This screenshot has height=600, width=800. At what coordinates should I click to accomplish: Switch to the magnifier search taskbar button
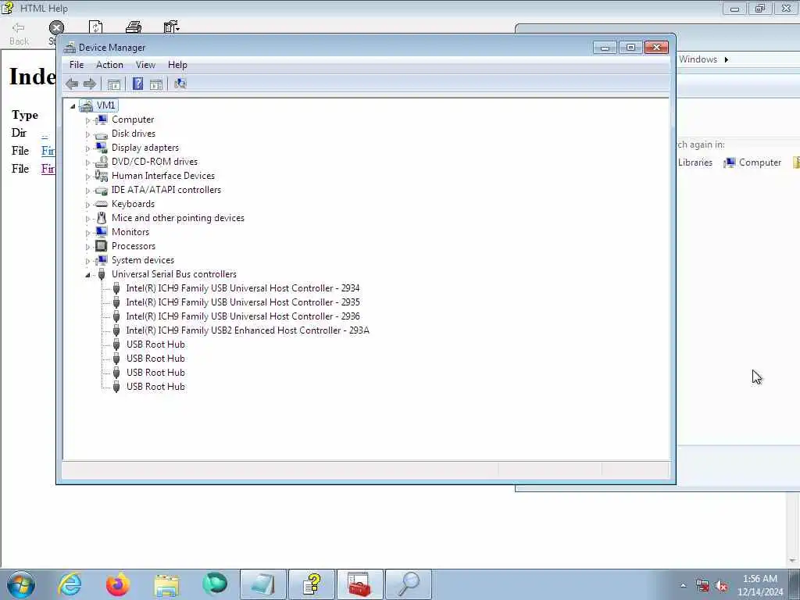(408, 584)
